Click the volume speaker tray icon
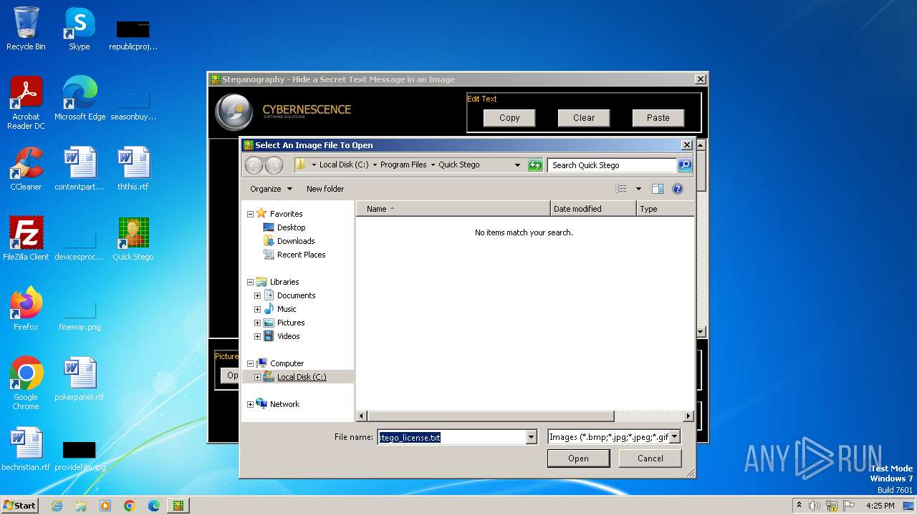The width and height of the screenshot is (917, 515). coord(815,506)
